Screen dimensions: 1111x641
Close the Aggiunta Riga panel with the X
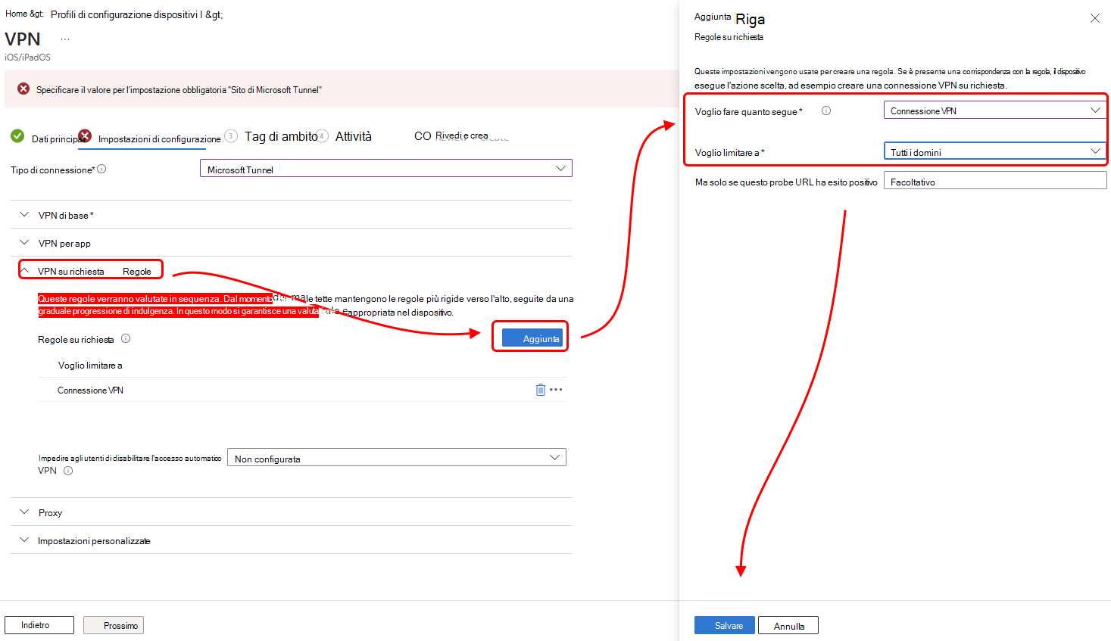point(1094,18)
